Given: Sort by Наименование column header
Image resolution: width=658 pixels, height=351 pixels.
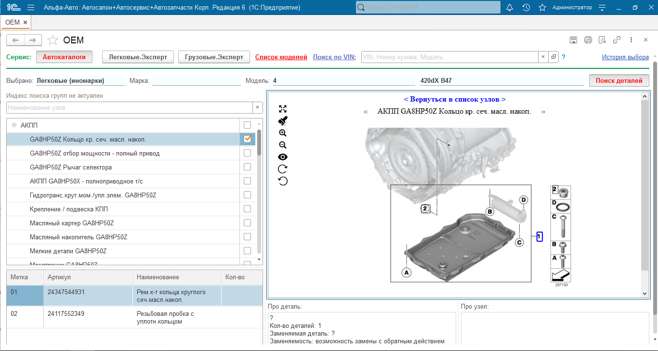Looking at the screenshot, I should (177, 277).
